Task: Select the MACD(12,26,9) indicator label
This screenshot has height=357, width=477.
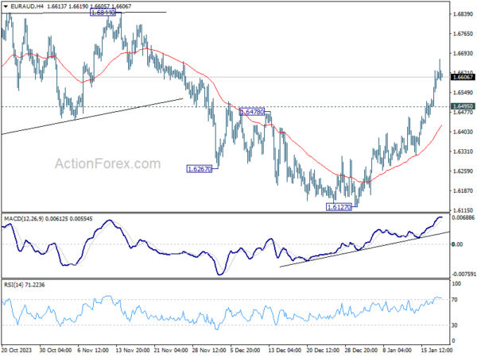Action: (24, 219)
